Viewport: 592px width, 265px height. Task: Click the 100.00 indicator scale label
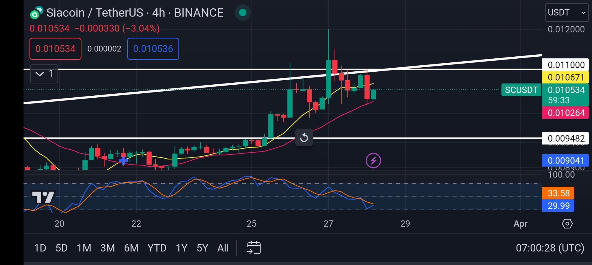(561, 175)
